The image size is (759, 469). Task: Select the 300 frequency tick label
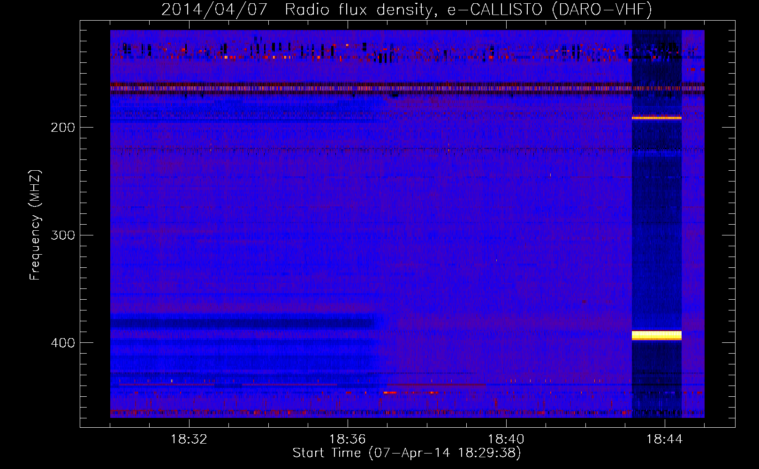(63, 235)
